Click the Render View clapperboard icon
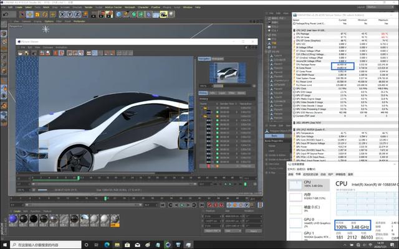The height and width of the screenshot is (249, 399). click(x=94, y=14)
